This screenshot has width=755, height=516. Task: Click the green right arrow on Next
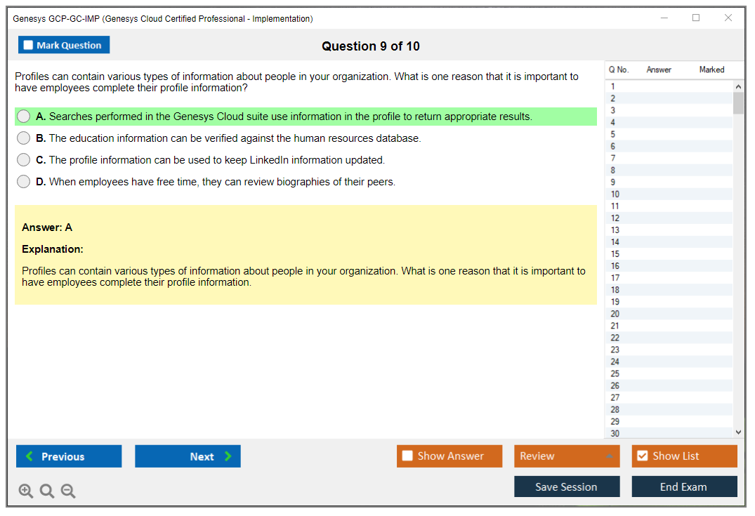(228, 456)
